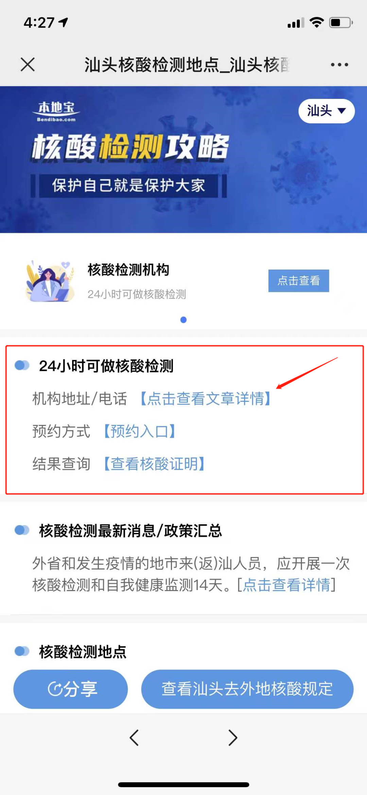Open 查看核酸证明 result link
Viewport: 367px width, 795px height.
point(154,464)
